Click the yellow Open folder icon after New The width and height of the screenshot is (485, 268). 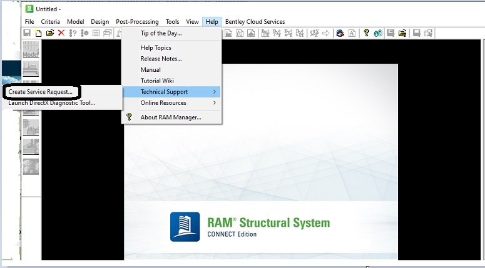50,33
